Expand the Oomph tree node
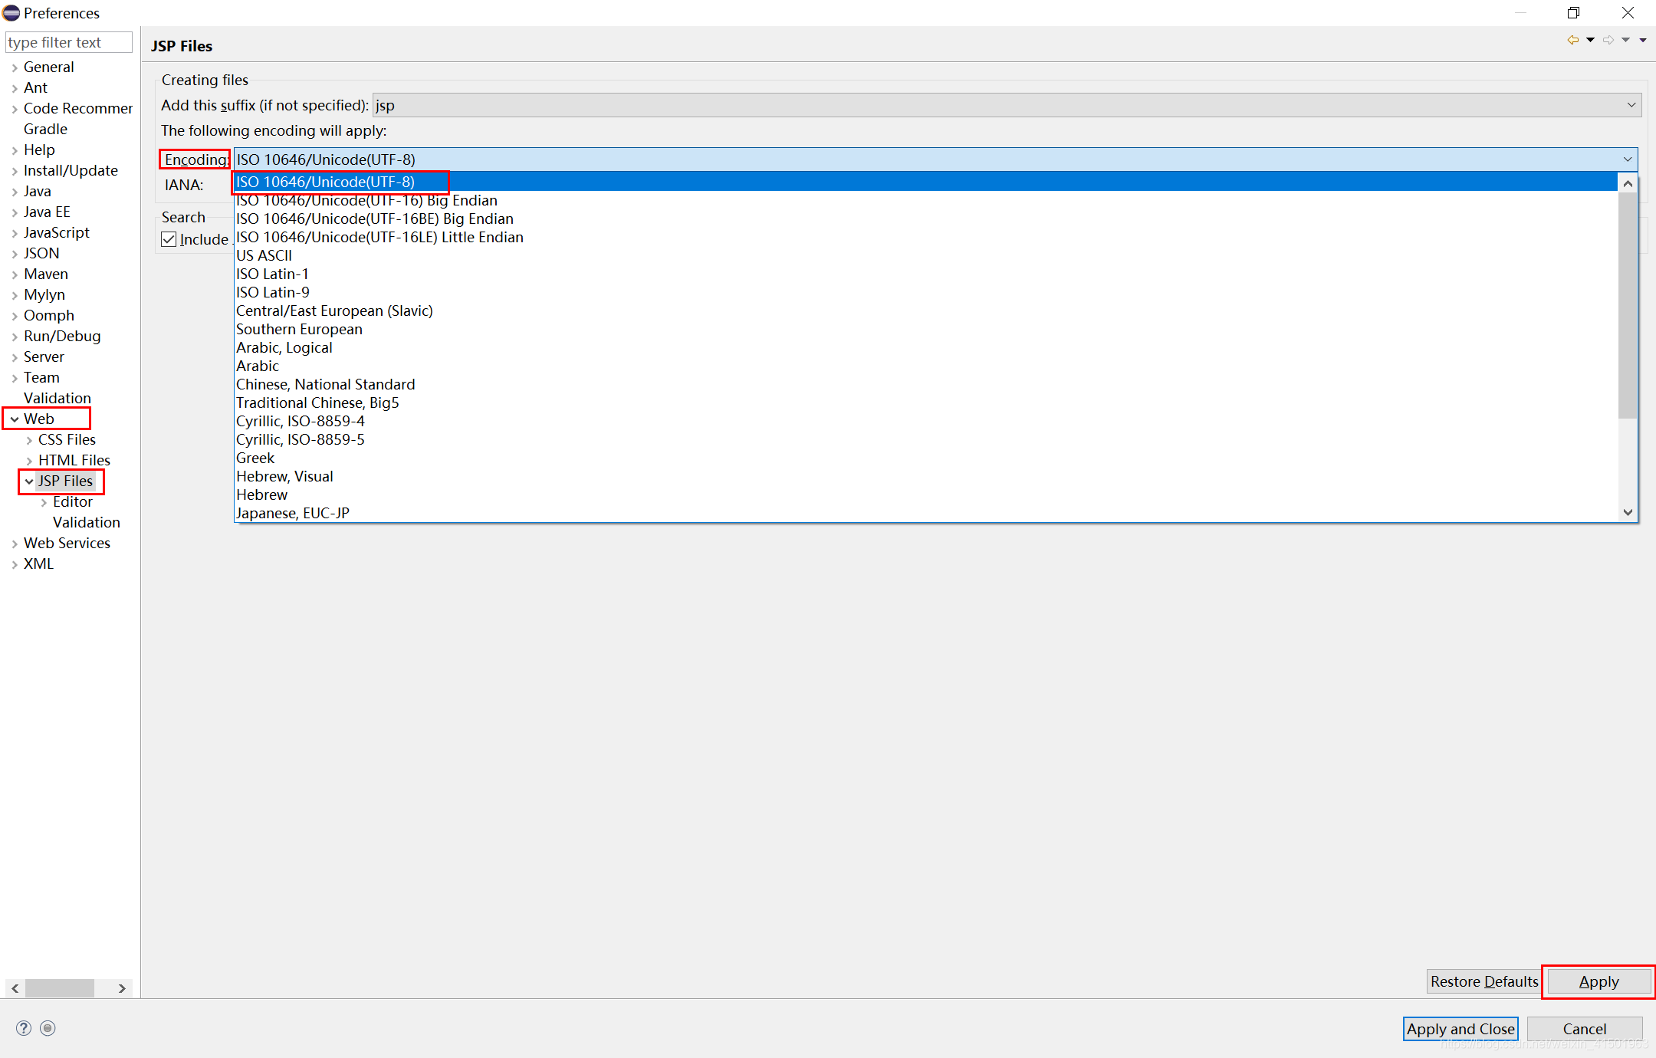The width and height of the screenshot is (1656, 1058). (x=15, y=316)
